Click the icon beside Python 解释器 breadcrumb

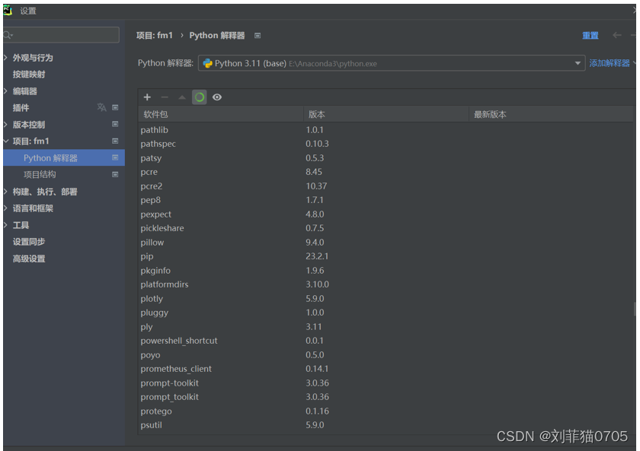coord(257,35)
